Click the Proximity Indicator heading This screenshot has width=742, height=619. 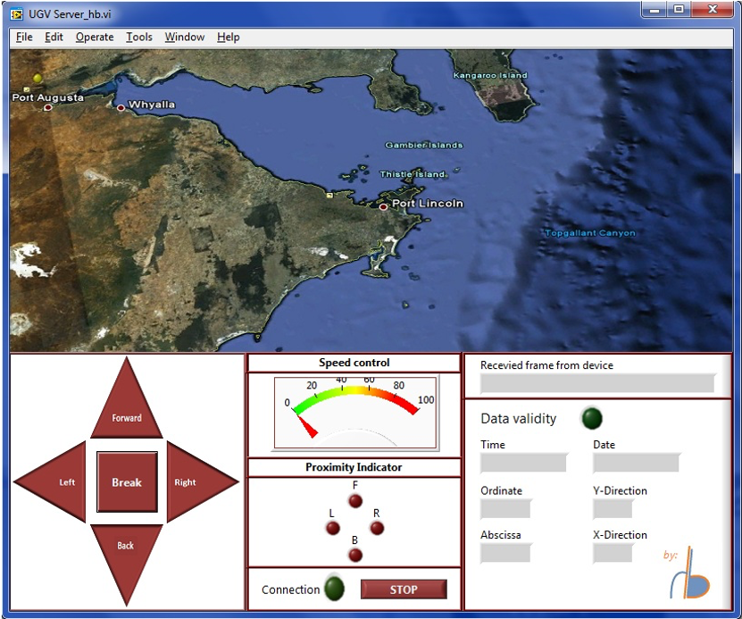pos(354,467)
